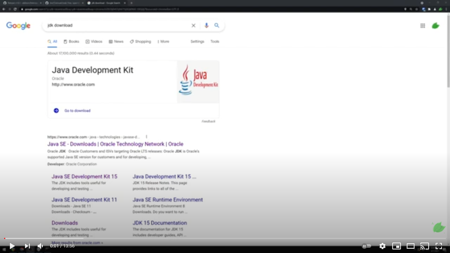Click the browser back arrow
Image resolution: width=450 pixels, height=253 pixels.
(x=4, y=9)
